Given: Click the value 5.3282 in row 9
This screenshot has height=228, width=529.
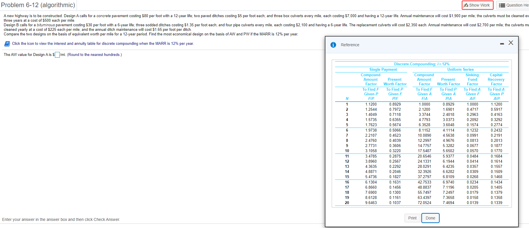Looking at the screenshot, I should [448, 146].
